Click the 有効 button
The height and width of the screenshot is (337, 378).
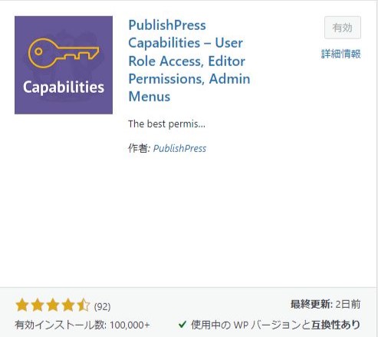click(343, 28)
